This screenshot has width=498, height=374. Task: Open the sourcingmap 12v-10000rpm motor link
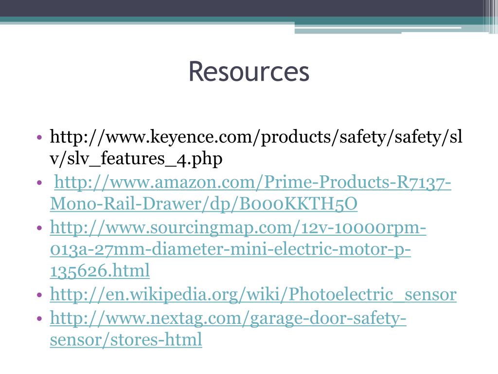click(x=238, y=249)
